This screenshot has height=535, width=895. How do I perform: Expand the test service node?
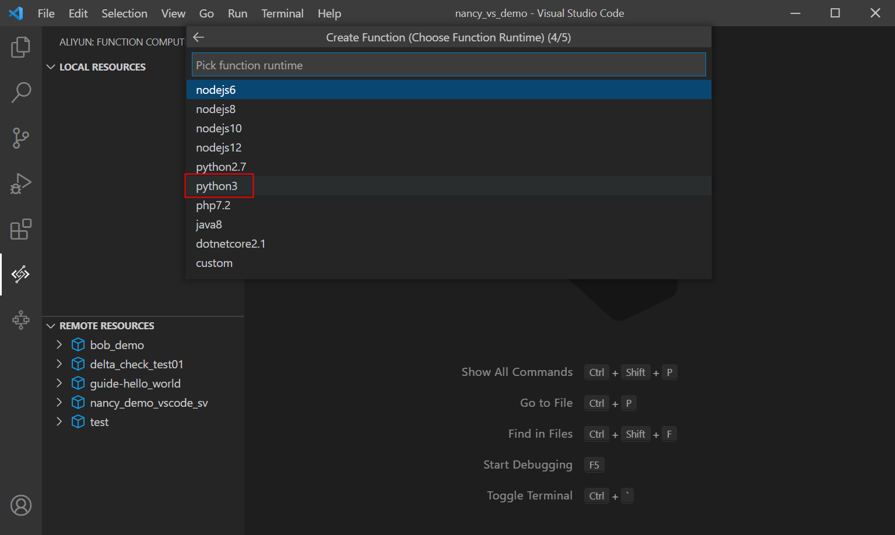[x=59, y=422]
